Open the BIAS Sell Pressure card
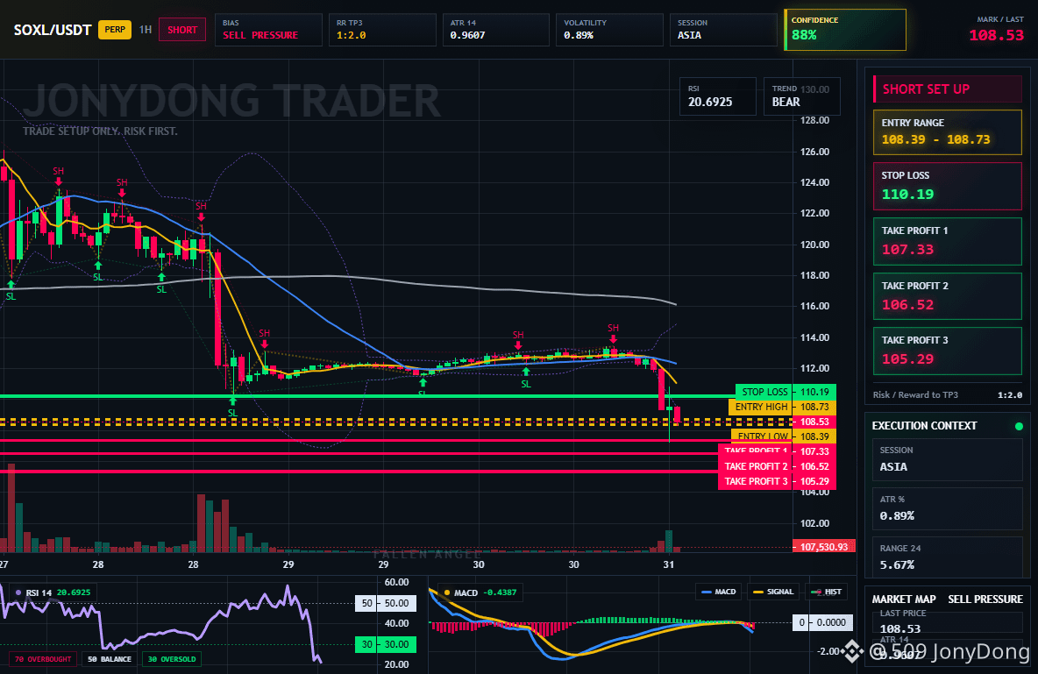The height and width of the screenshot is (674, 1038). (x=268, y=30)
